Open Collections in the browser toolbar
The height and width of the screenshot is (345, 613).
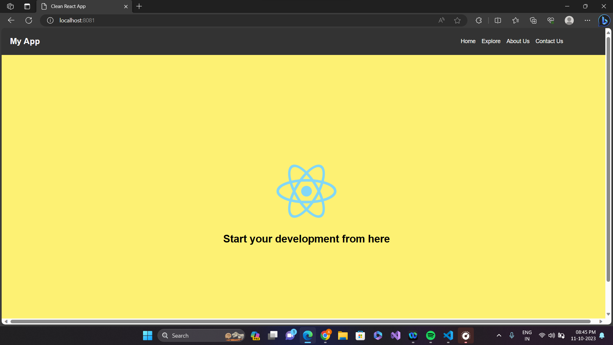click(x=533, y=20)
